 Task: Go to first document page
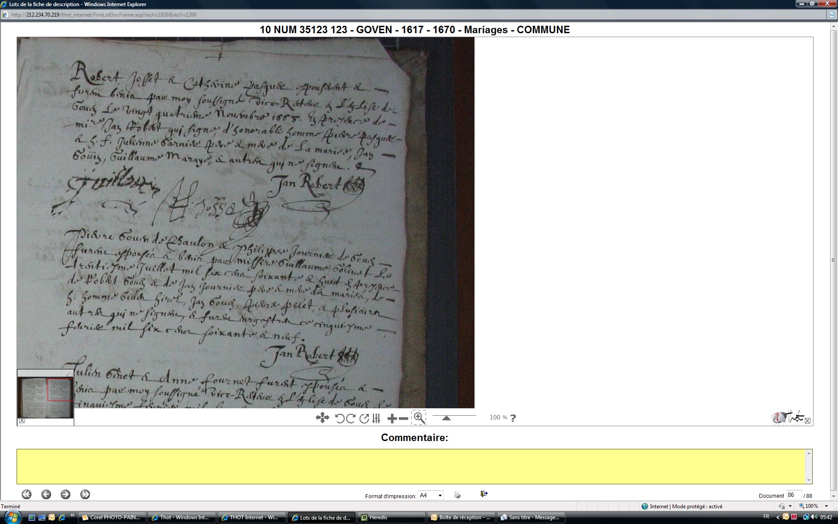pos(27,494)
